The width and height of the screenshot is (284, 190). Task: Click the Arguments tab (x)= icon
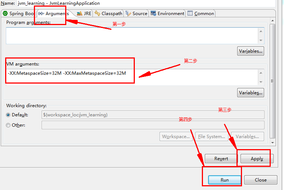(41, 14)
